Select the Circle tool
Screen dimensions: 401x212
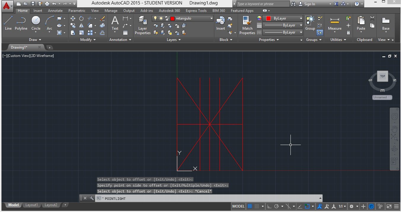(x=36, y=23)
